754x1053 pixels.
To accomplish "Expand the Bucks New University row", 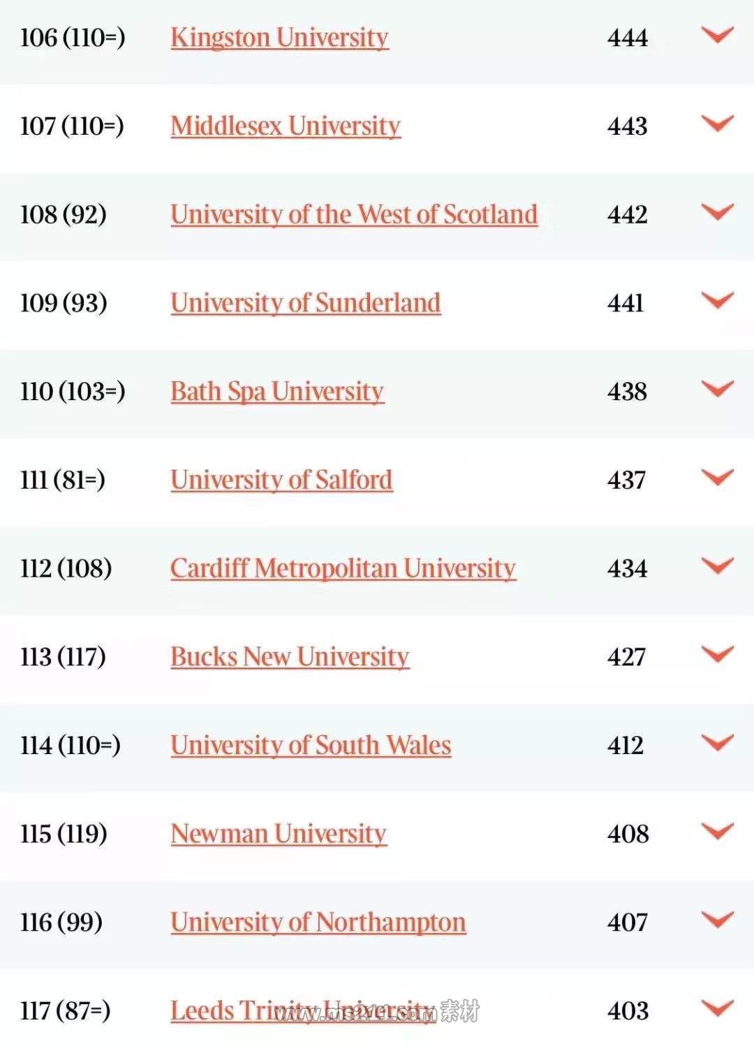I will 717,654.
